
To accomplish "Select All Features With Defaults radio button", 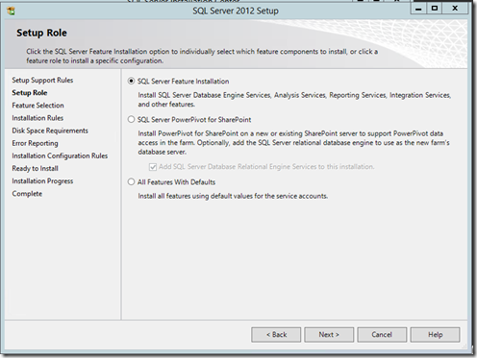I will tap(131, 181).
